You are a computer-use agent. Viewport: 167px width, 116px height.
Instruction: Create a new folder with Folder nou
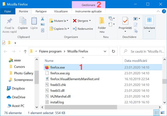(x=102, y=25)
